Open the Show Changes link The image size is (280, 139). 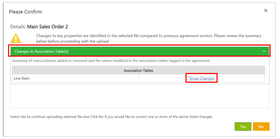tap(202, 79)
